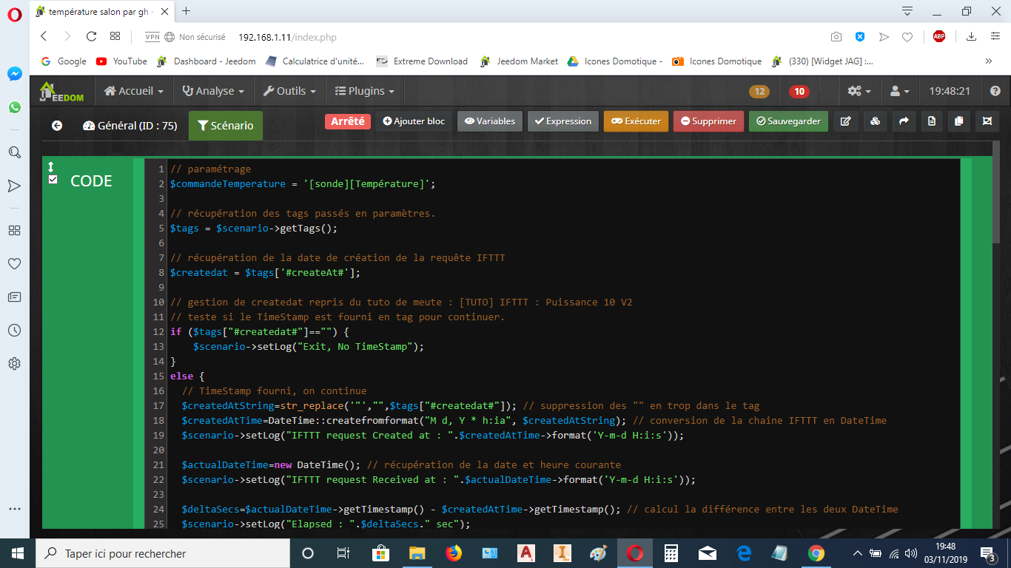Delete the scenario with Supprimer
The width and height of the screenshot is (1011, 568).
(708, 121)
